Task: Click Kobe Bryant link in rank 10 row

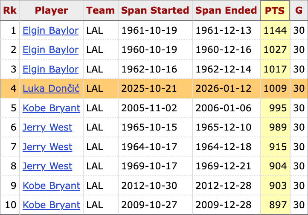Action: [51, 205]
